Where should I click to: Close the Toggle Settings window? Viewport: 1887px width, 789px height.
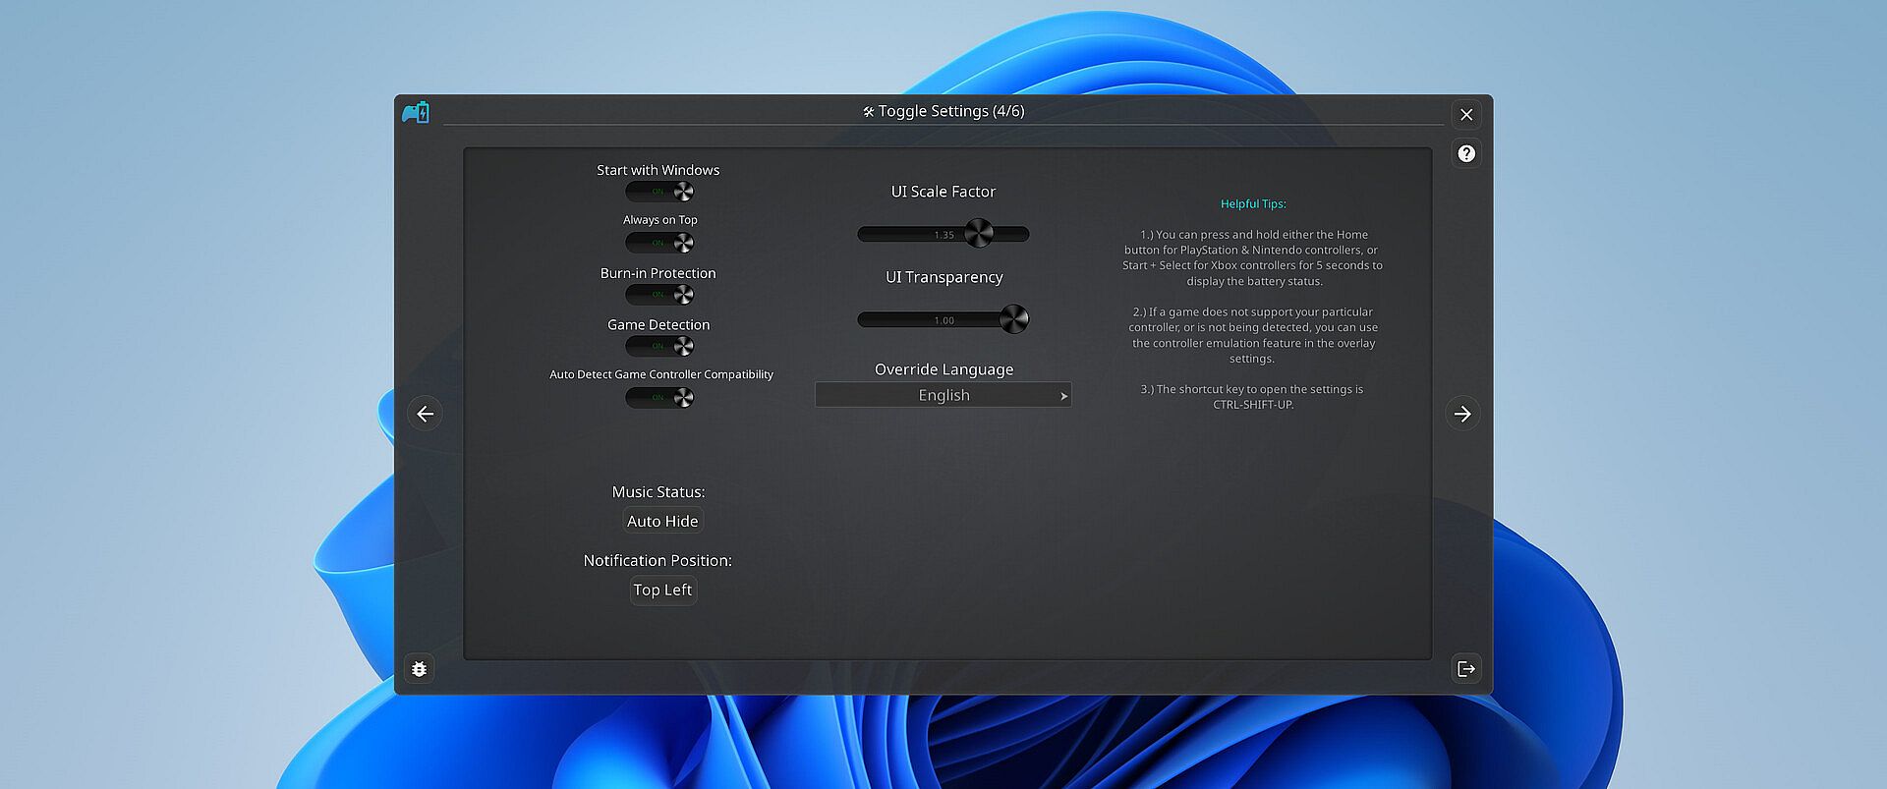tap(1465, 115)
